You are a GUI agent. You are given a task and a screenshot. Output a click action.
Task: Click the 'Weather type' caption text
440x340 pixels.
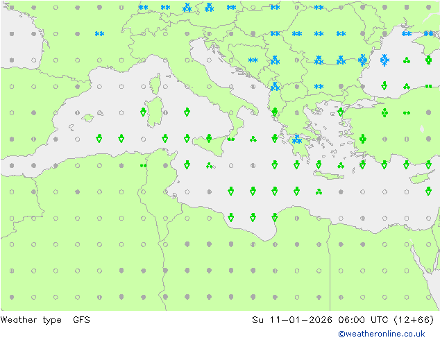click(x=31, y=320)
